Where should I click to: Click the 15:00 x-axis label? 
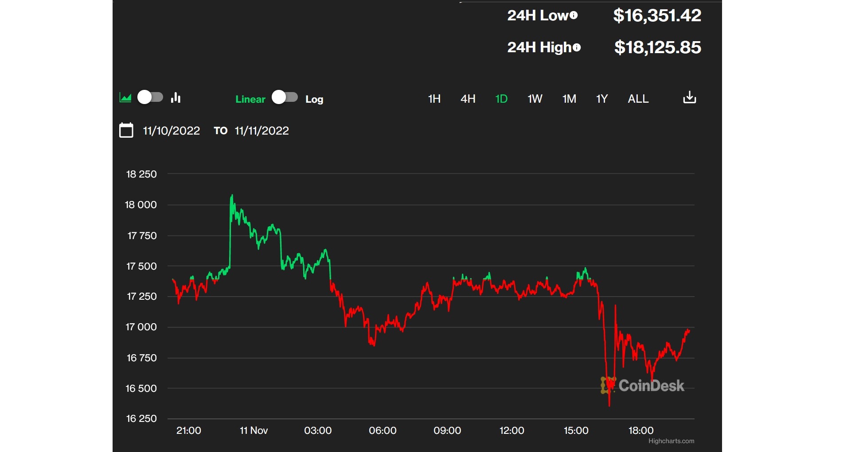[576, 430]
